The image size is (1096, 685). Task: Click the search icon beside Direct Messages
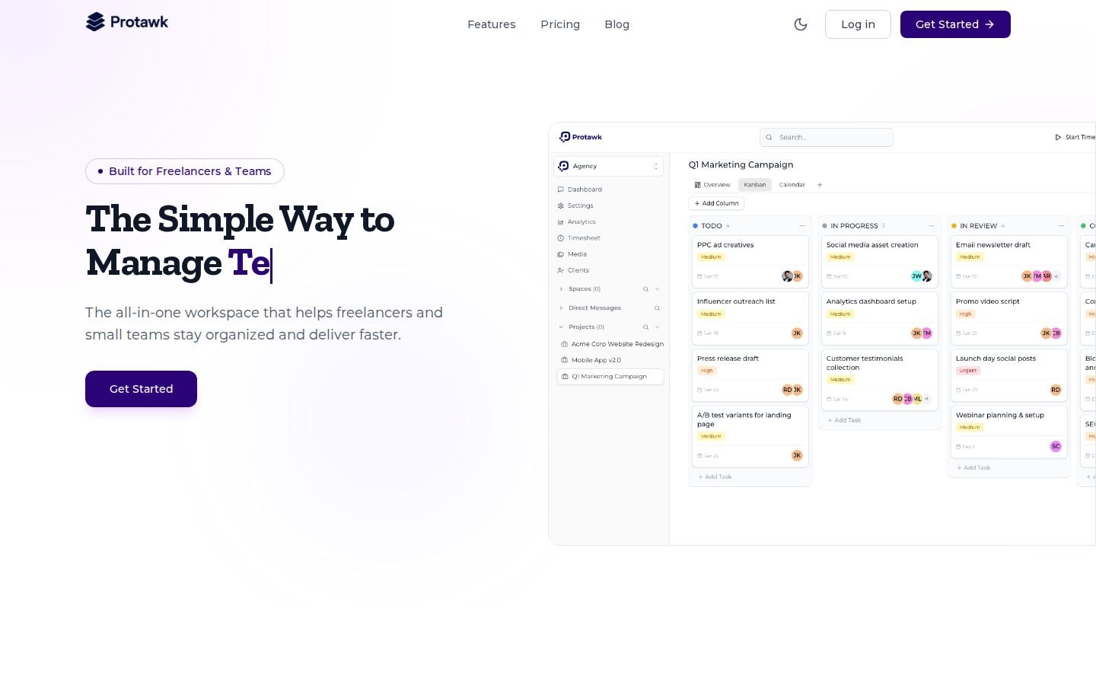tap(658, 308)
